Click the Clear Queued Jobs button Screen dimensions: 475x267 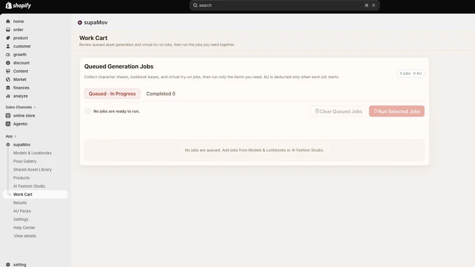coord(338,111)
